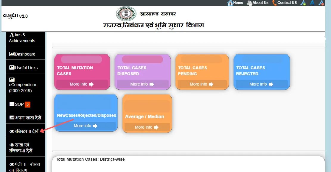Click the Dashboard chart icon in sidebar

point(12,54)
